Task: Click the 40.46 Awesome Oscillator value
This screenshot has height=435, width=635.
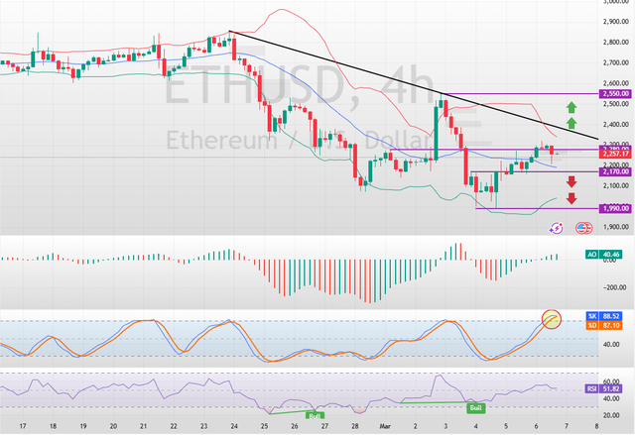Action: coord(611,255)
